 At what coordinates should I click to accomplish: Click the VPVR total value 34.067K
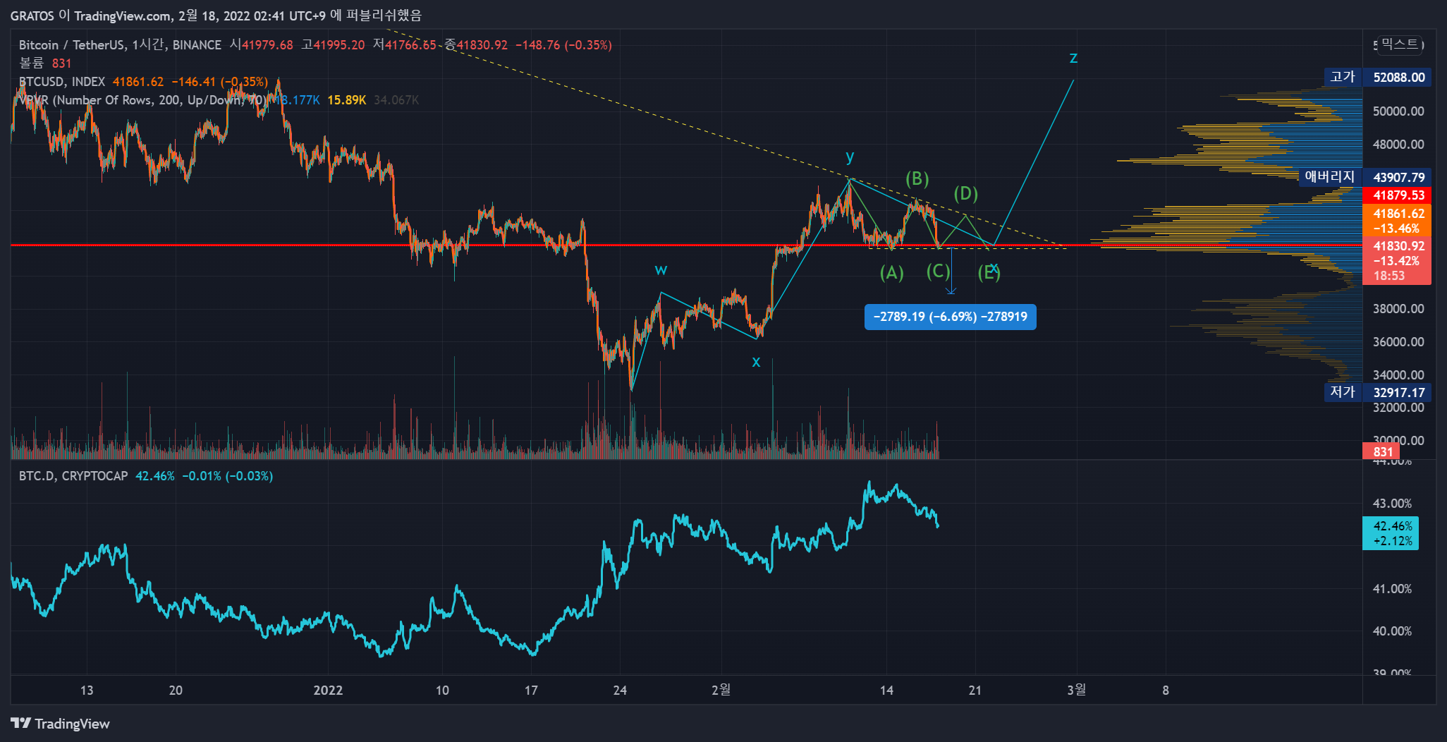(396, 100)
